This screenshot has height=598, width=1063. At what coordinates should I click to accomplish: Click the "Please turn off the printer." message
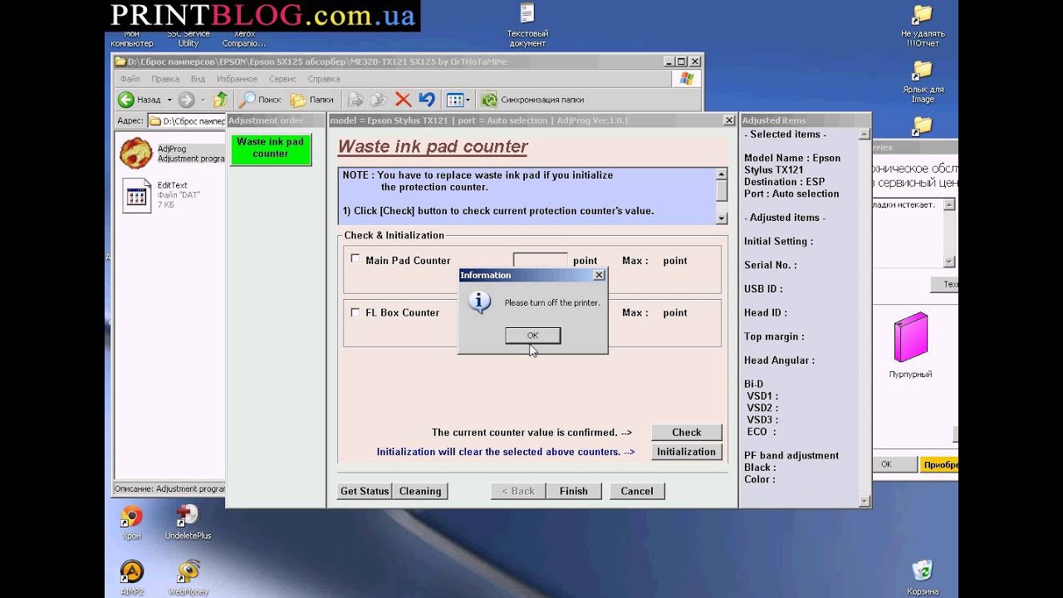(552, 302)
